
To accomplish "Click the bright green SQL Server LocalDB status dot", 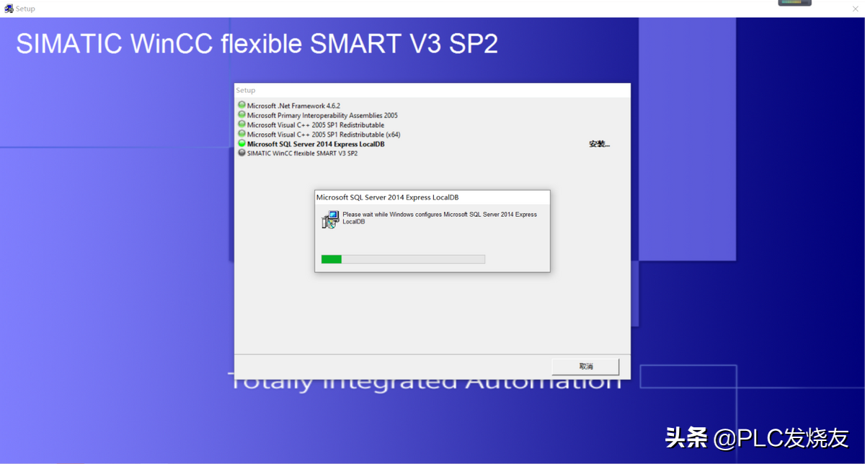I will coord(241,143).
